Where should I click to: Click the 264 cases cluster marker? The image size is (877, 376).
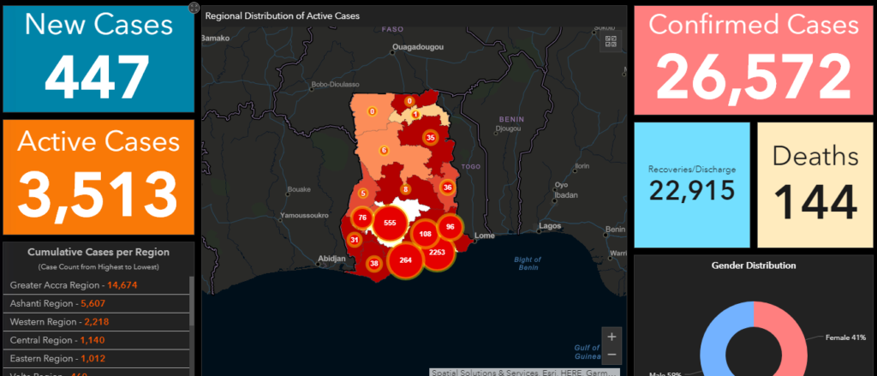click(x=406, y=260)
